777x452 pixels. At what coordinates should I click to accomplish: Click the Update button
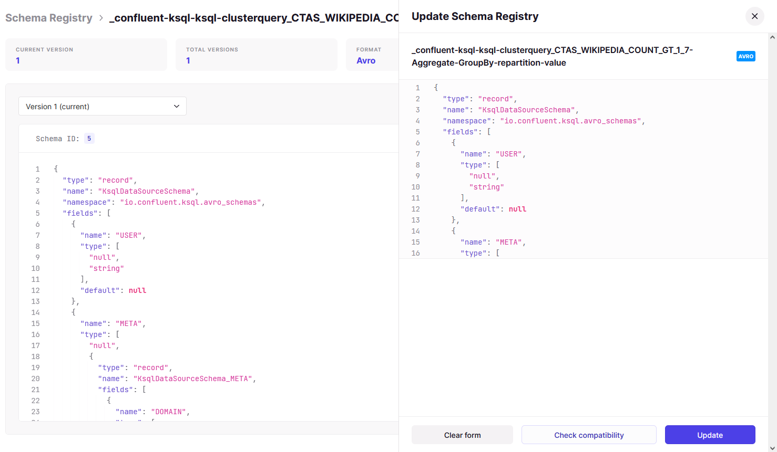tap(710, 435)
